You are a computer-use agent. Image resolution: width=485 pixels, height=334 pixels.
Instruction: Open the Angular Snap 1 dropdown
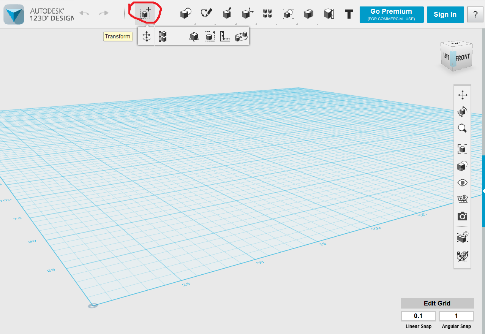pos(456,316)
